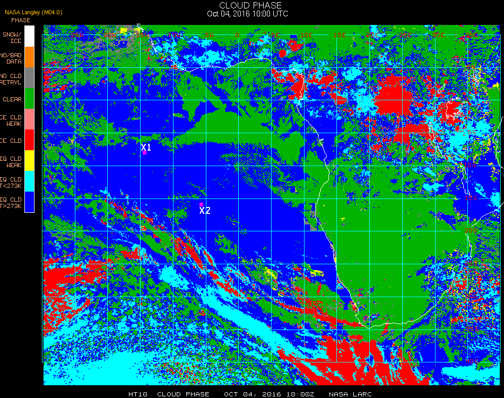Click the 'PHASE' legend heading
This screenshot has width=504, height=398.
tap(21, 20)
